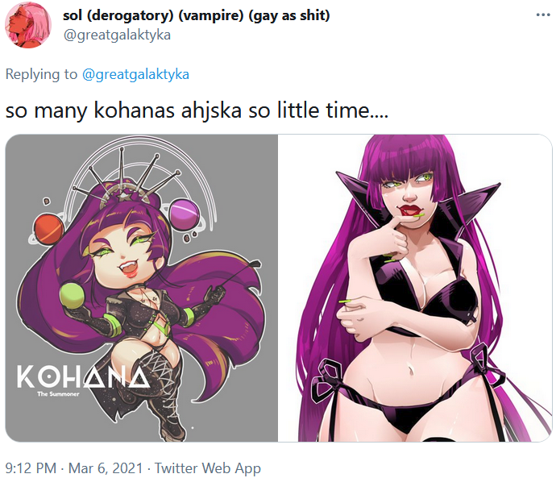This screenshot has height=478, width=556.
Task: Open the author's display name profile
Action: (196, 15)
